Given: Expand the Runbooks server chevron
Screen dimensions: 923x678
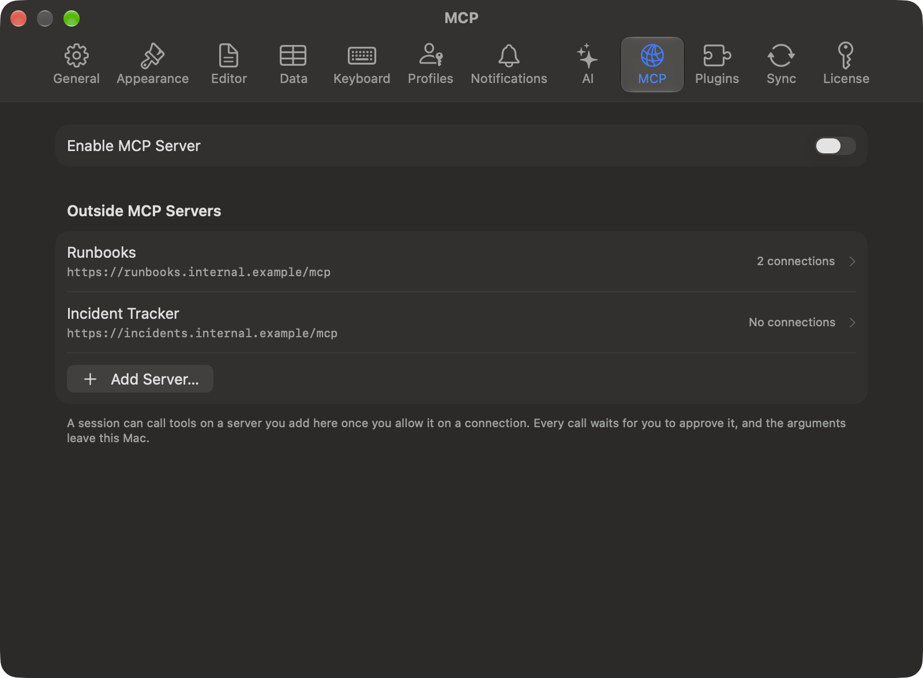Looking at the screenshot, I should [x=852, y=261].
